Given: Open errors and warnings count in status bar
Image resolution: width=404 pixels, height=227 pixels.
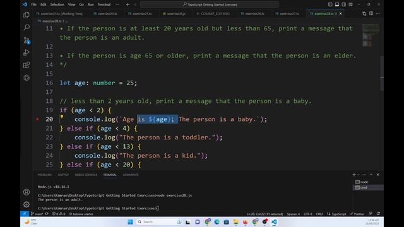Looking at the screenshot, I should [x=59, y=214].
